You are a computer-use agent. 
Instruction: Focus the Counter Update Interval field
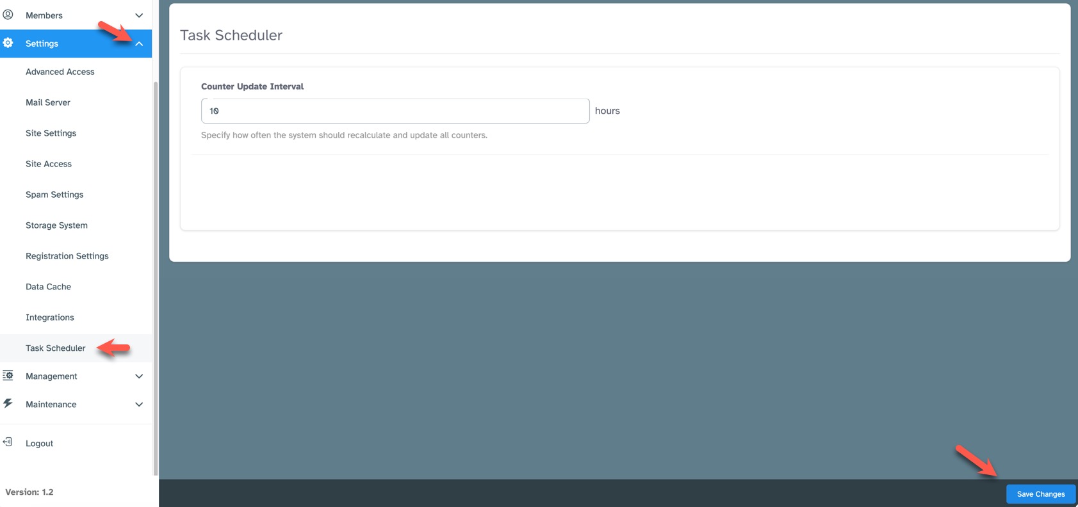395,111
